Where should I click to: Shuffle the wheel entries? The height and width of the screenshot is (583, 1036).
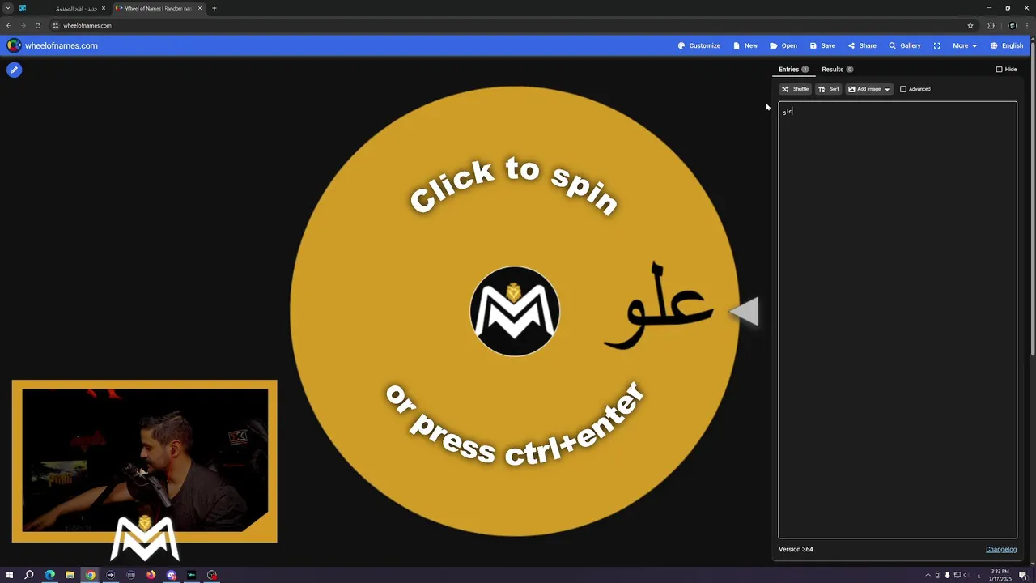point(795,89)
